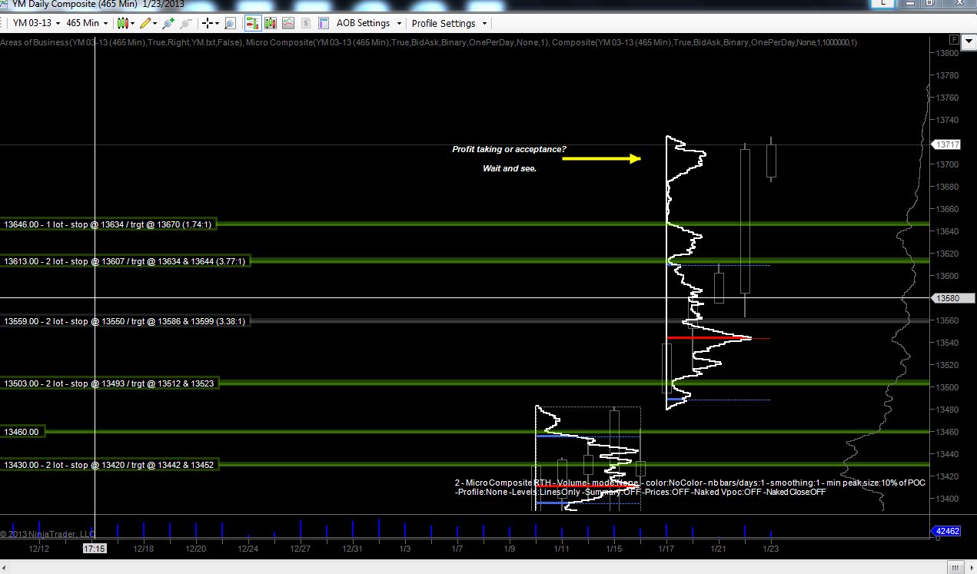Select the 13613.00 2 lot level label
Viewport: 977px width, 574px height.
[125, 261]
